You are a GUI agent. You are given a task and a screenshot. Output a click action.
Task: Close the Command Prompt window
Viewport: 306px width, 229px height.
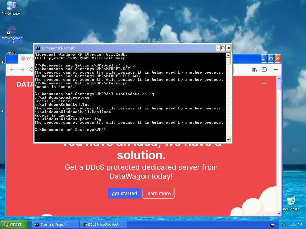229,48
